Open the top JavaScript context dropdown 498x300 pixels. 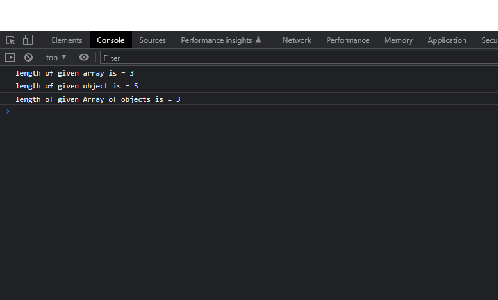point(56,58)
